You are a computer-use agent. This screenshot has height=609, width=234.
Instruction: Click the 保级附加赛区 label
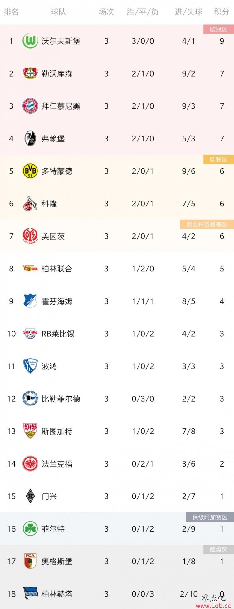coord(210,517)
